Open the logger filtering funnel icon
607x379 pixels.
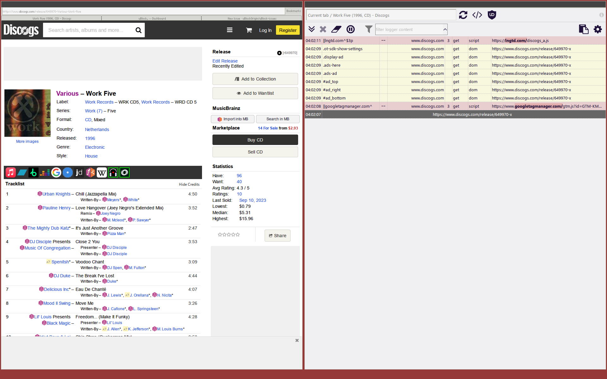point(368,29)
